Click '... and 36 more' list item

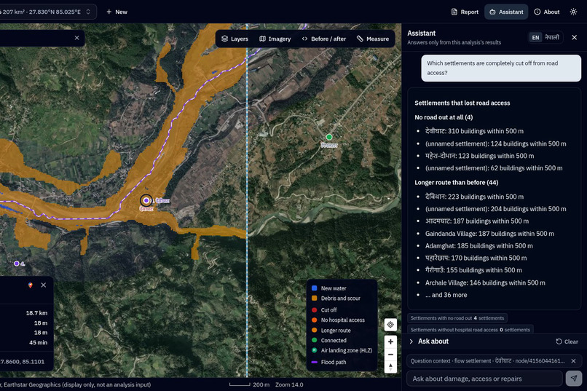coord(446,295)
